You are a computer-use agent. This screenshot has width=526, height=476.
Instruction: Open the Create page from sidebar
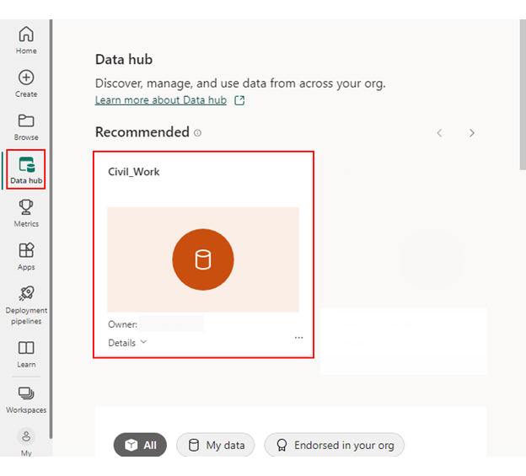26,83
